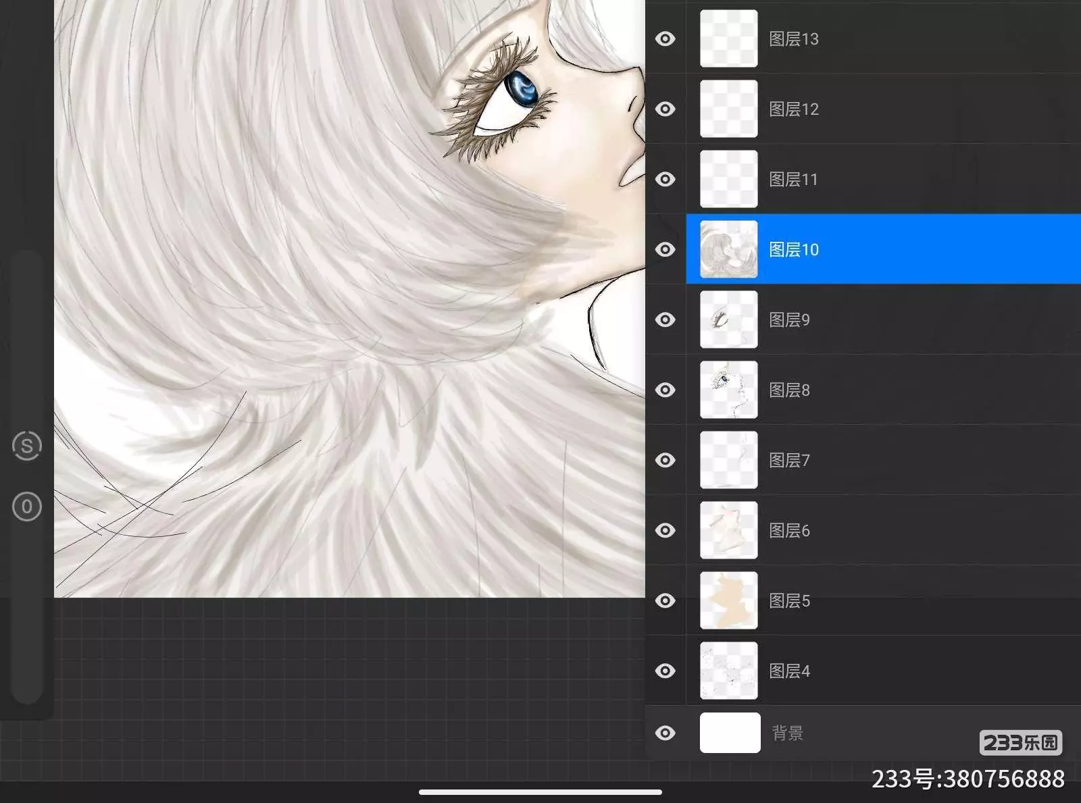Tap the circular 0 button in left sidebar

click(x=27, y=507)
